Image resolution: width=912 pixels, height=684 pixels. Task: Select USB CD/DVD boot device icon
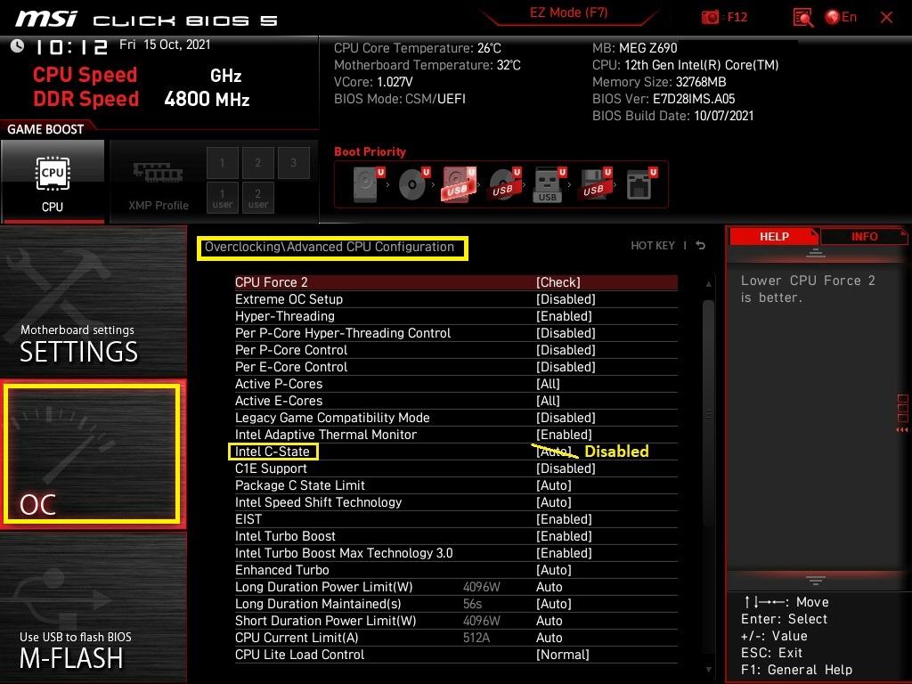coord(504,184)
